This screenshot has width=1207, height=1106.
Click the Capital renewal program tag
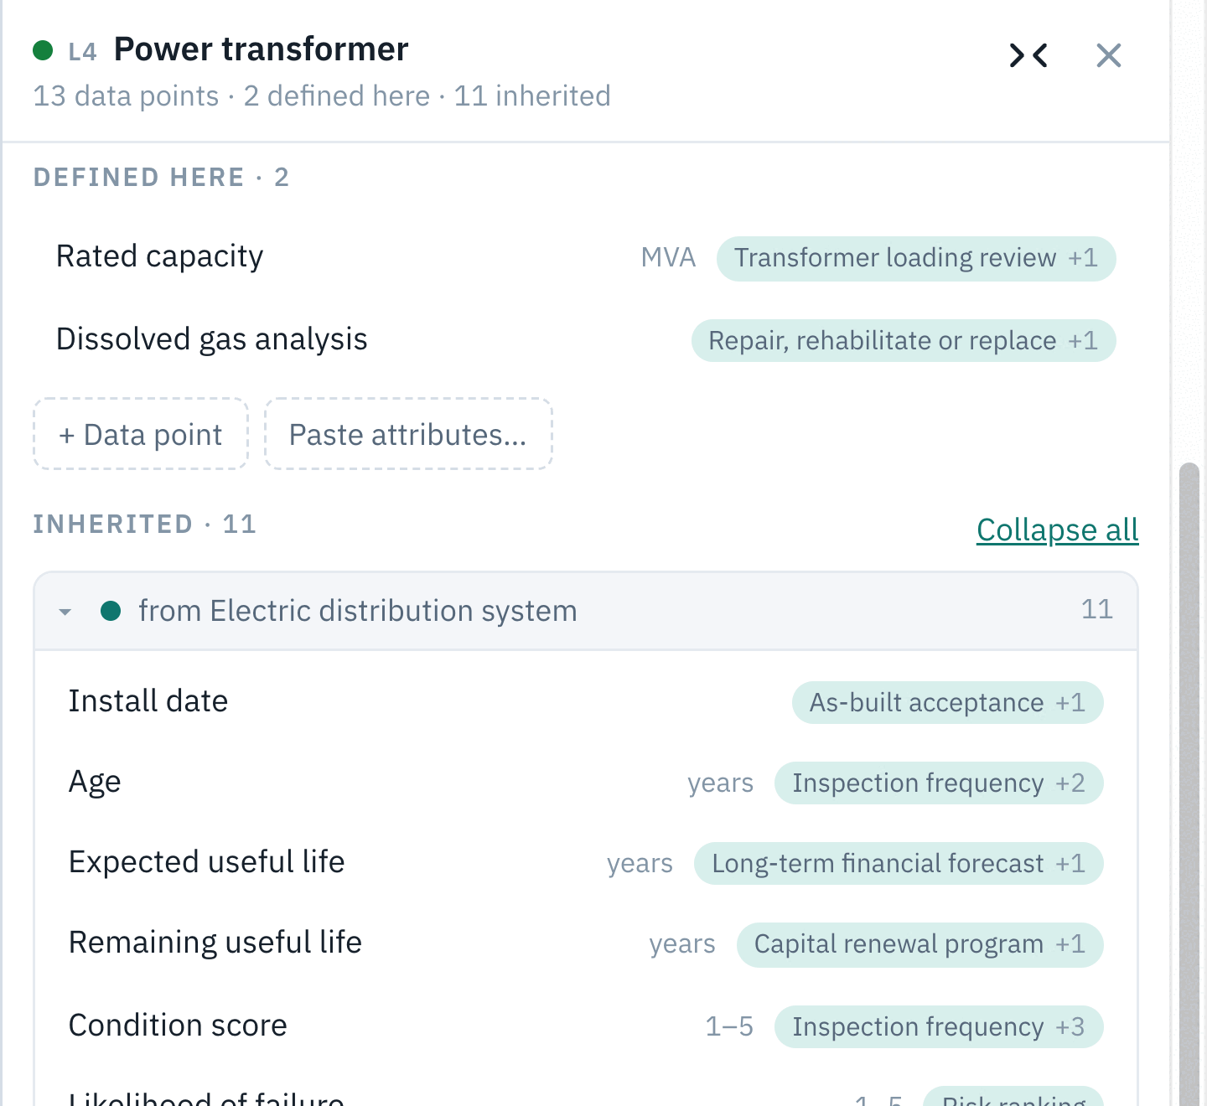[919, 944]
